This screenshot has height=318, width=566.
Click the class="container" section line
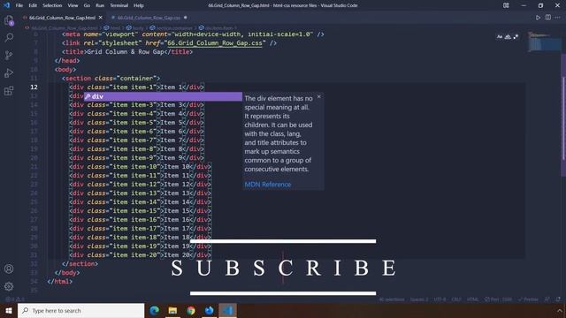111,79
